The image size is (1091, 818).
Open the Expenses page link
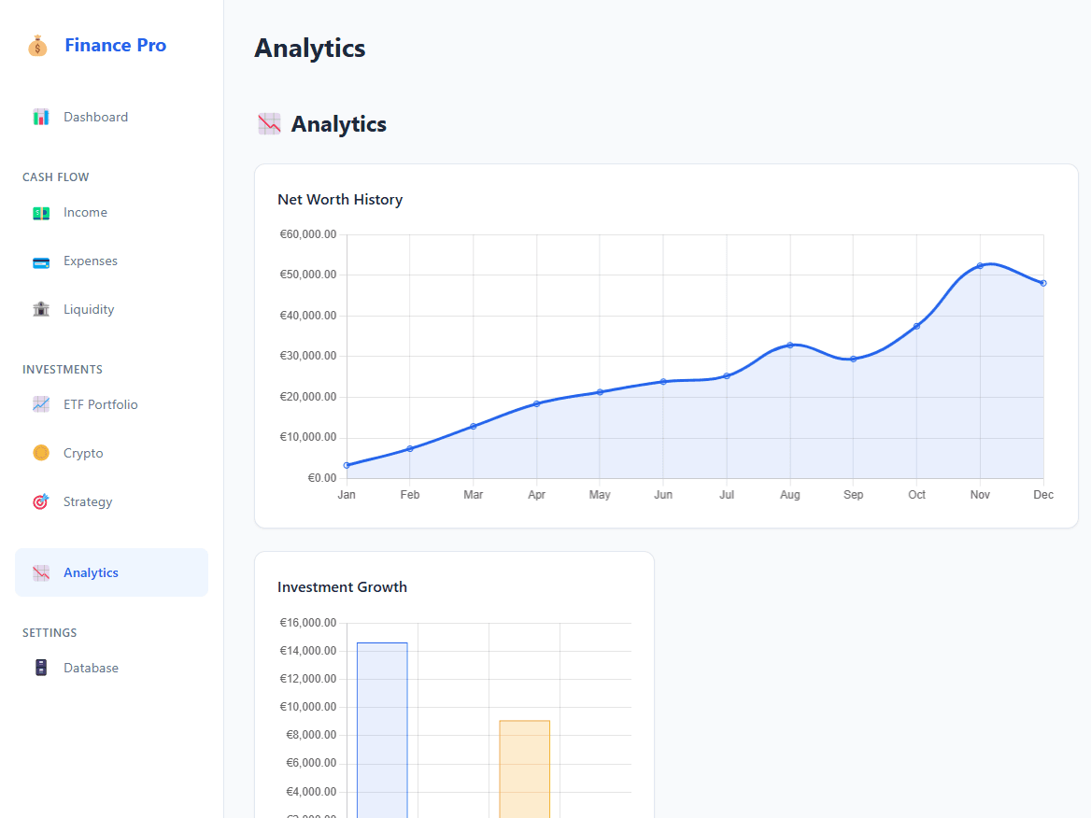point(91,261)
